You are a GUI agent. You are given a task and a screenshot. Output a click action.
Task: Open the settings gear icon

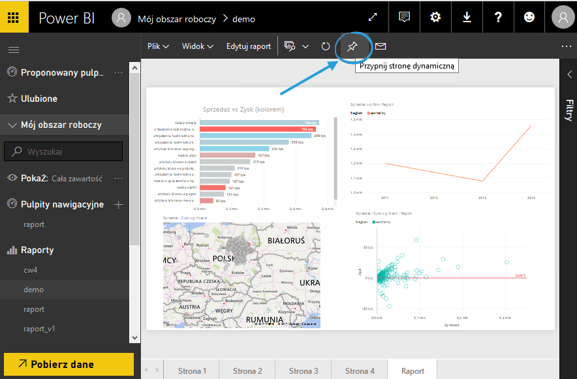(435, 18)
